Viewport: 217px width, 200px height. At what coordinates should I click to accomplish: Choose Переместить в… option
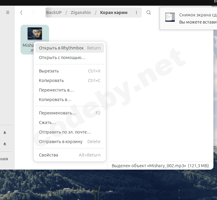tap(70, 90)
